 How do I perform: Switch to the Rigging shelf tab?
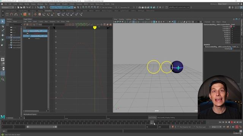40,11
